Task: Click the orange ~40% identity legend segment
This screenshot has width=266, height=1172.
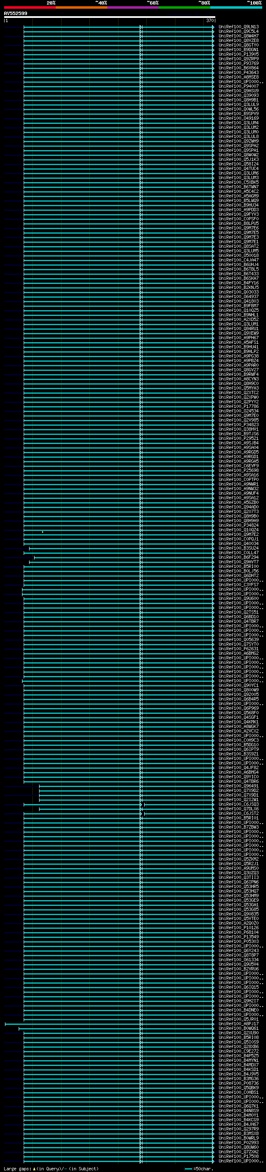Action: coord(81,7)
